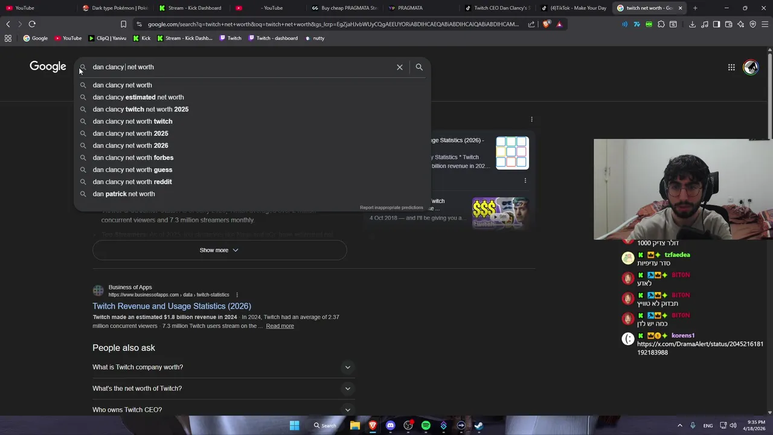Open the Leo AI sparkle icon
This screenshot has width=773, height=435.
tap(741, 24)
